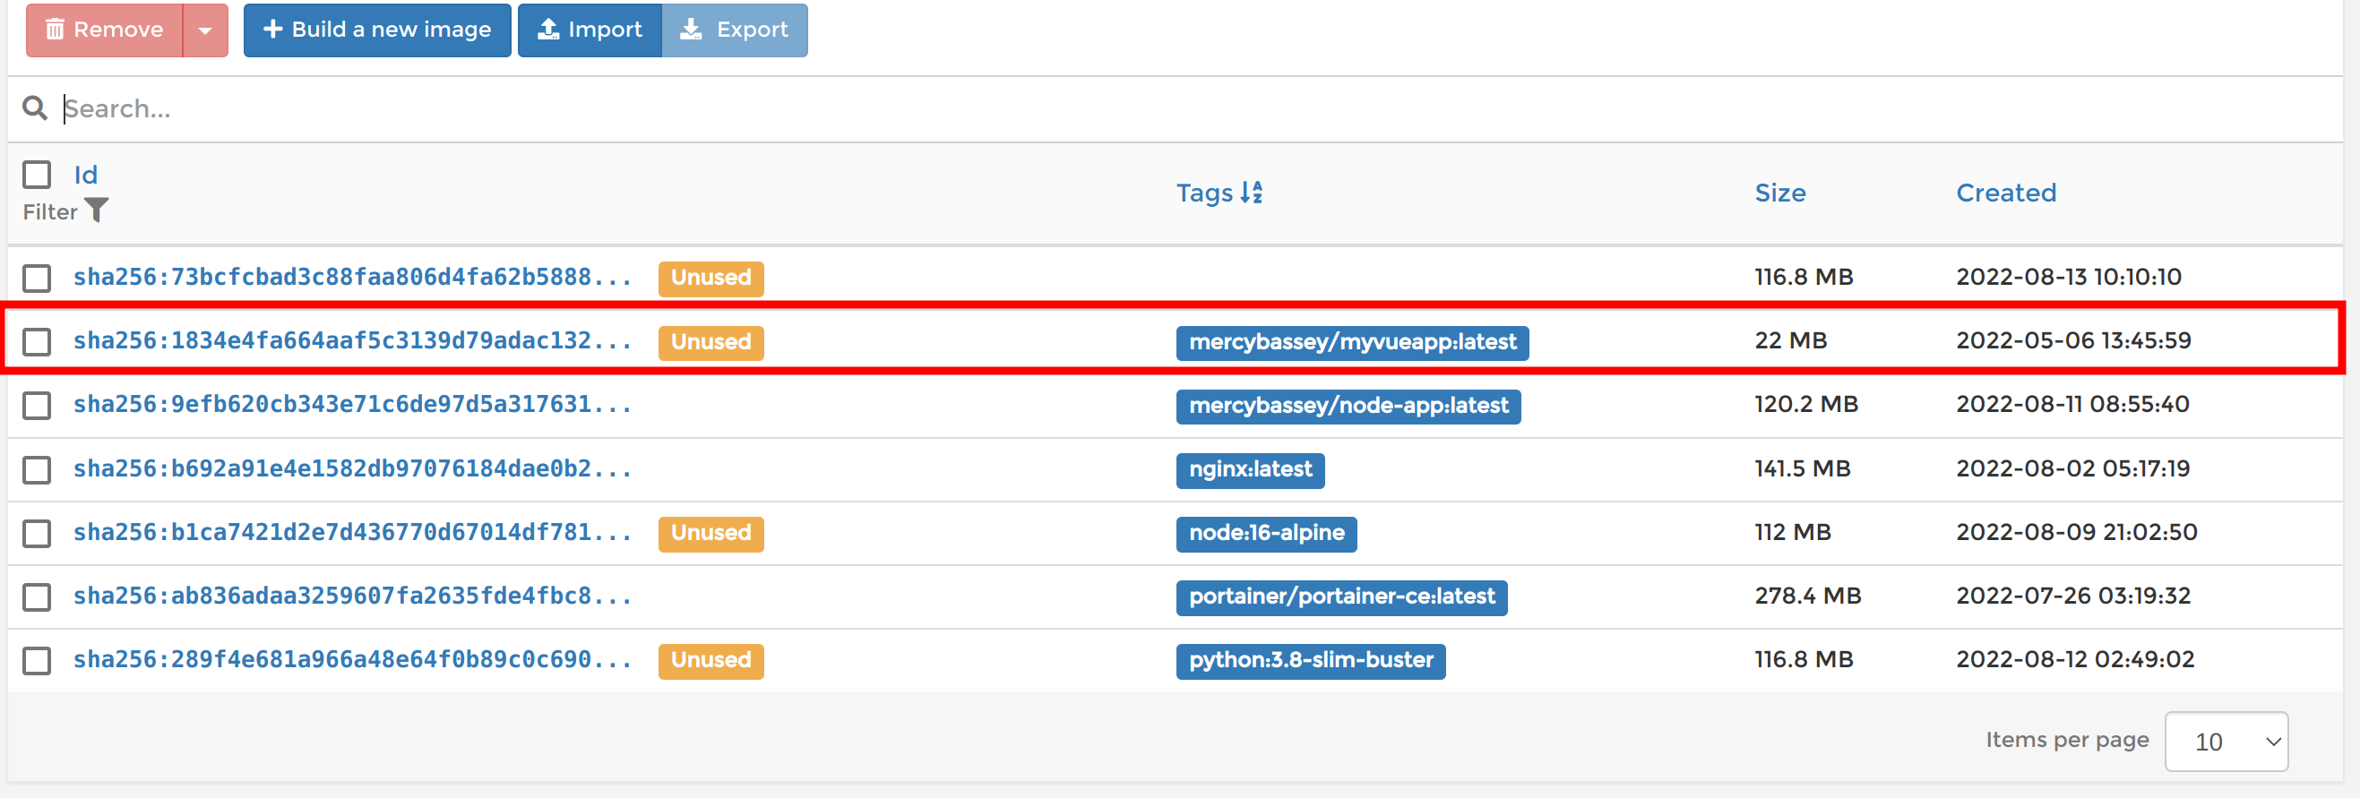The image size is (2360, 798).
Task: Toggle the select-all checkbox in header
Action: [x=37, y=174]
